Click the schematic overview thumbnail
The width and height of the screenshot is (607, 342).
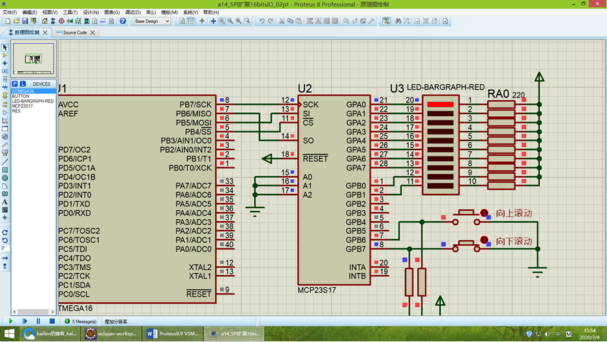click(33, 59)
